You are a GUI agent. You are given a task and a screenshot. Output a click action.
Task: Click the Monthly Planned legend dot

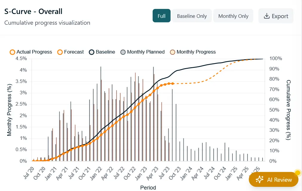(x=123, y=52)
